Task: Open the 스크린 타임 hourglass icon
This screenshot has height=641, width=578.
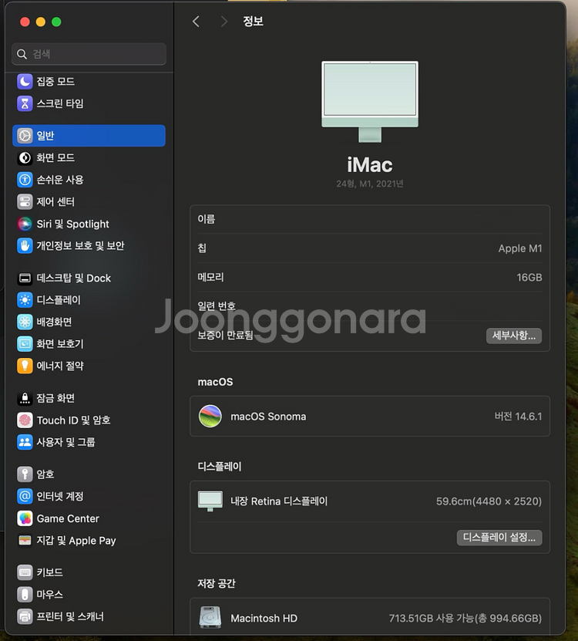Action: (x=25, y=103)
